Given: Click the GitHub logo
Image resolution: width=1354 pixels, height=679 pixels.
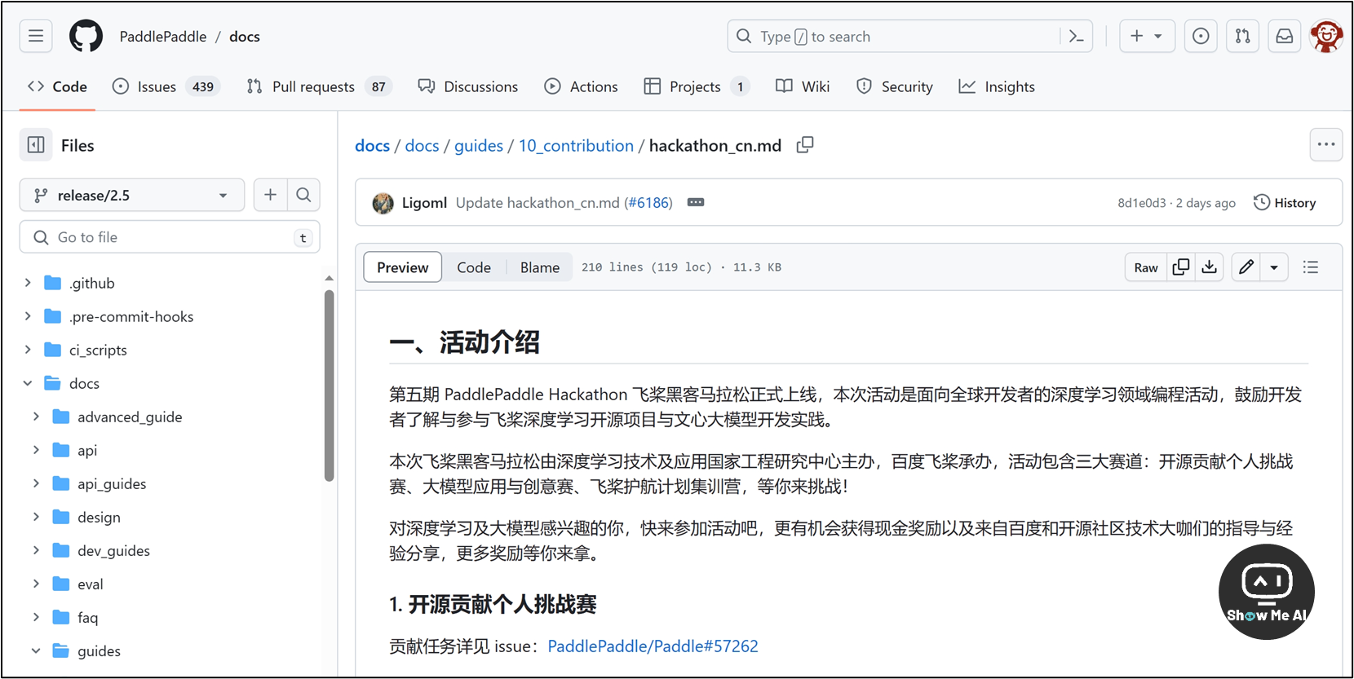Looking at the screenshot, I should pyautogui.click(x=86, y=36).
